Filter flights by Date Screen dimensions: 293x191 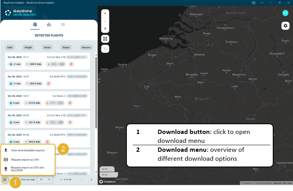[10, 47]
